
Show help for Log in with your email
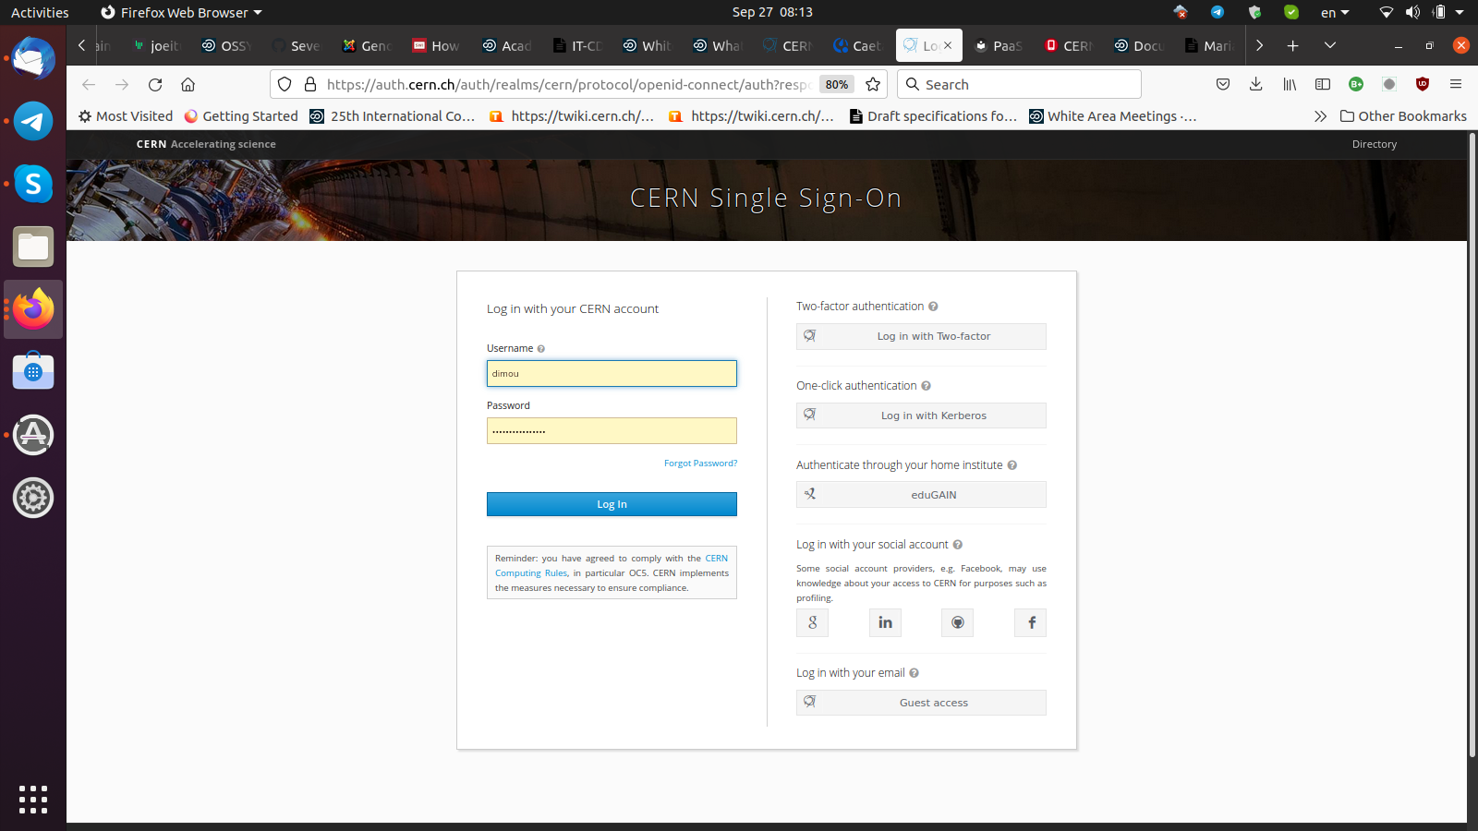coord(914,673)
